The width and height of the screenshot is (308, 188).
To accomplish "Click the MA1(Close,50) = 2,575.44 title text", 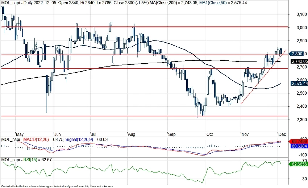I will point(223,3).
